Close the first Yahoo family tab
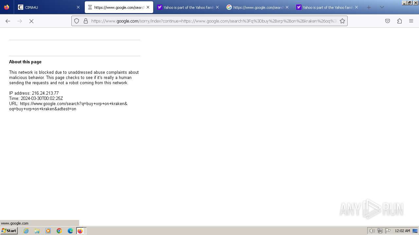This screenshot has width=419, height=235. click(217, 7)
